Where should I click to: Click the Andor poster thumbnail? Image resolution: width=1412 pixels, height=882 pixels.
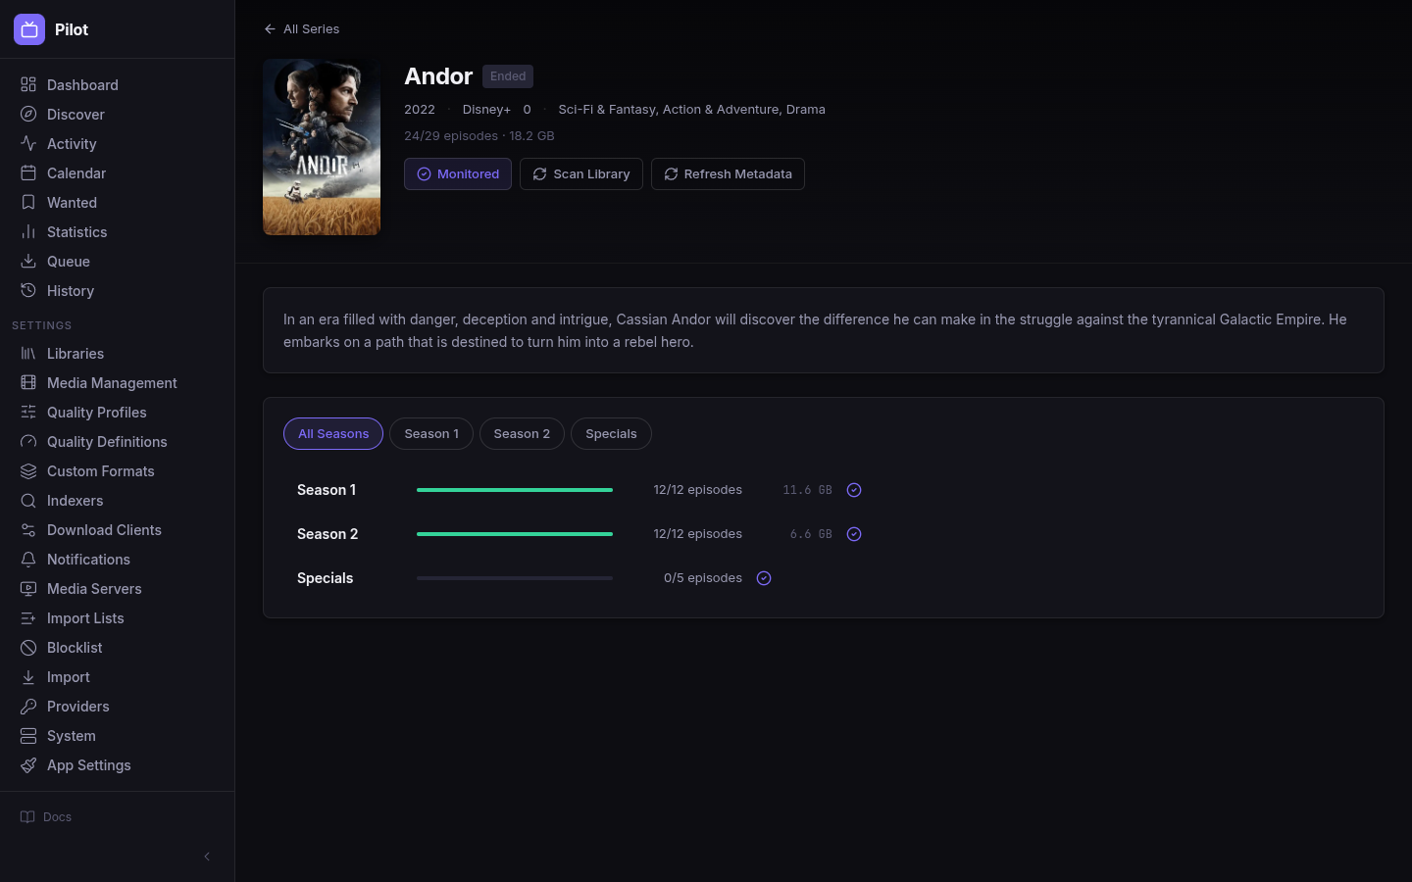322,147
